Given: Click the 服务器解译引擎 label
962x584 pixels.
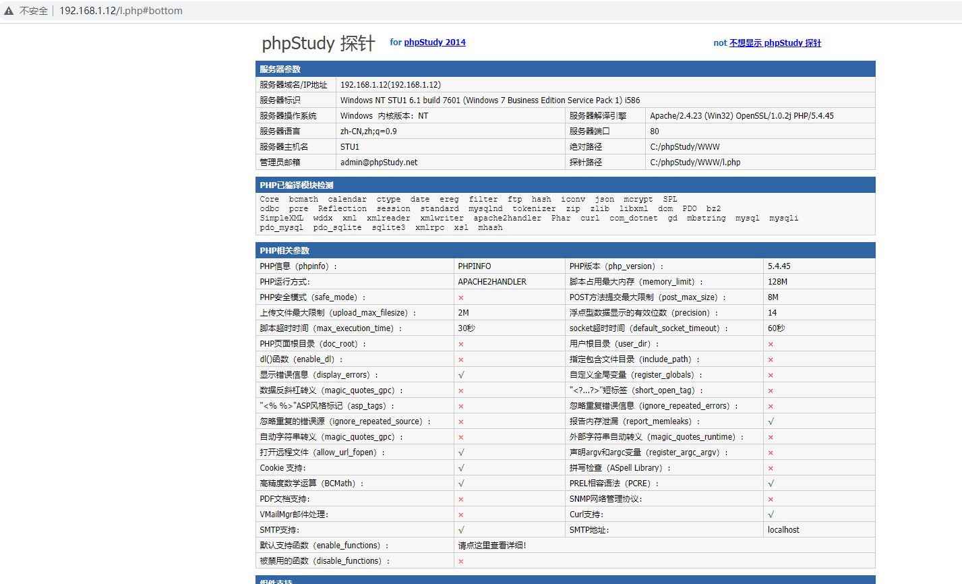Looking at the screenshot, I should click(598, 116).
